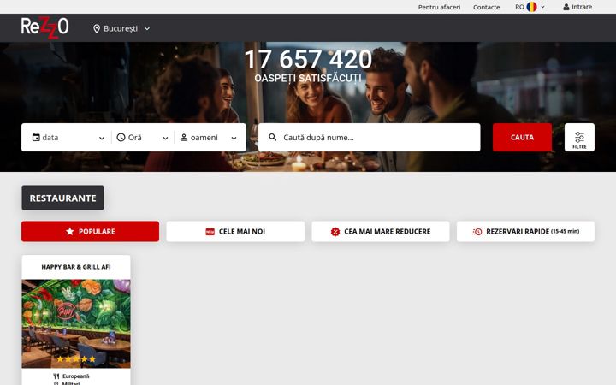Screen dimensions: 616x385
Task: Click the magnifier icon in the search box
Action: 273,137
